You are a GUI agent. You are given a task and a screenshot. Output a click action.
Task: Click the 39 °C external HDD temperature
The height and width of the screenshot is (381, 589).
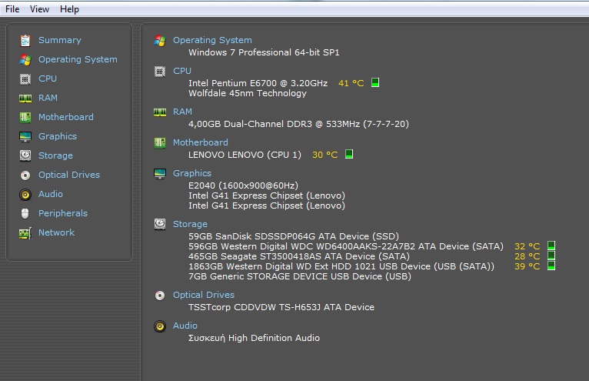point(527,266)
